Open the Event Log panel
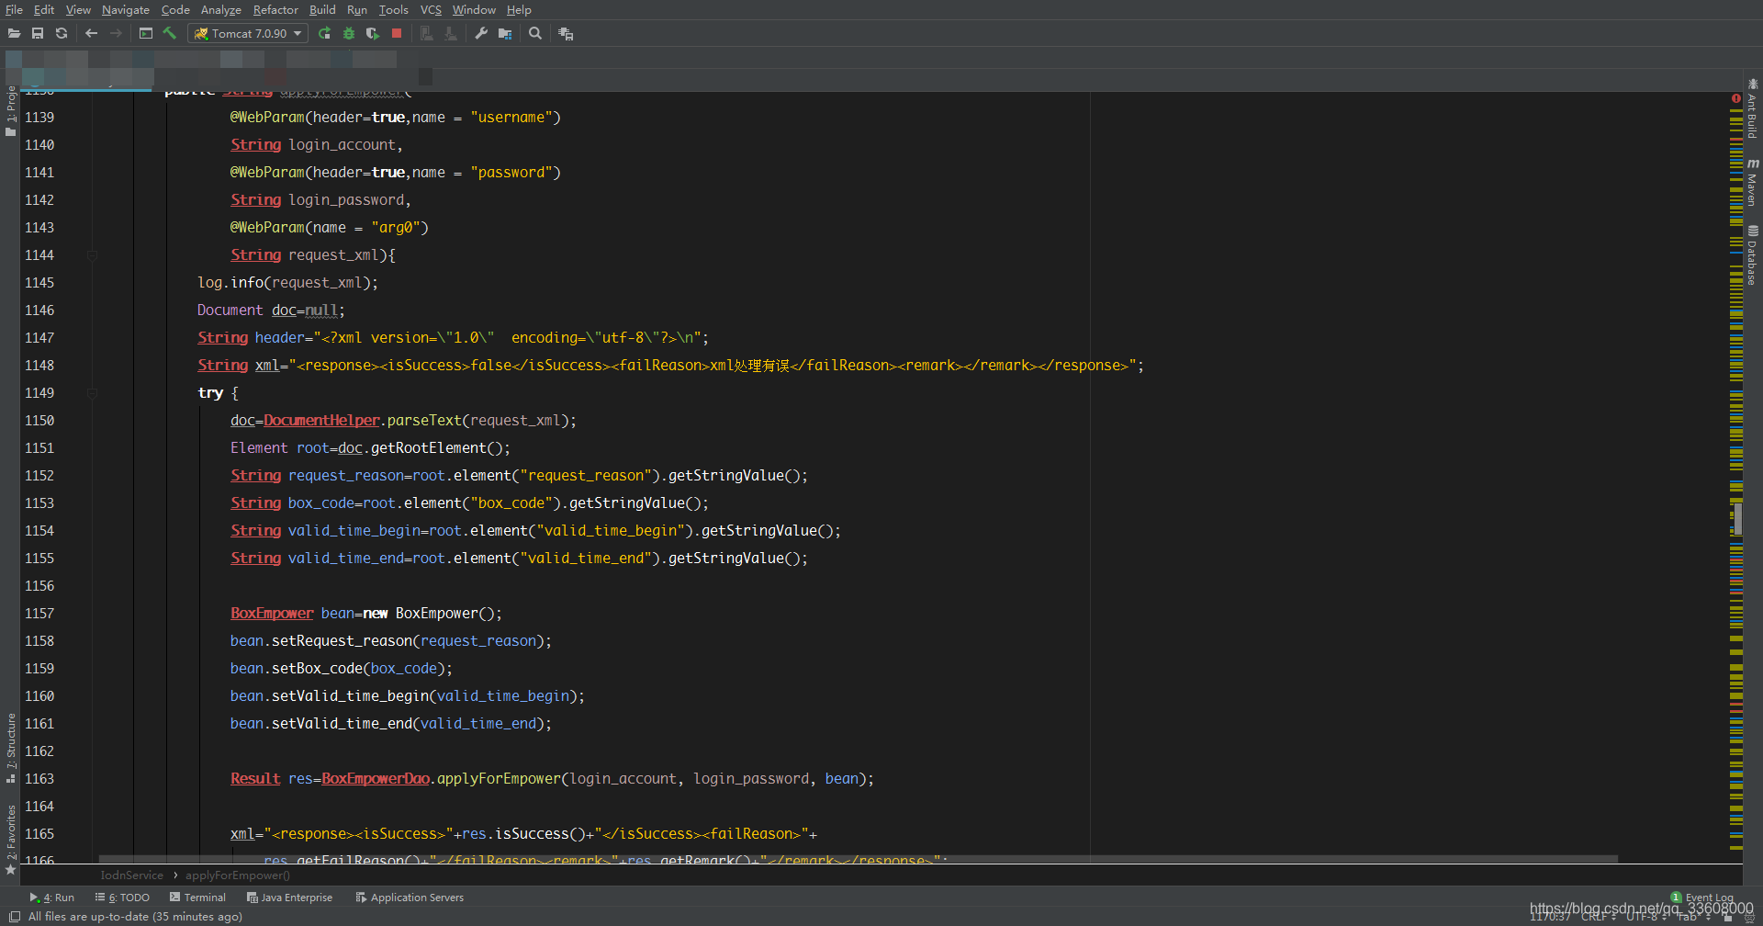This screenshot has width=1763, height=926. point(1702,898)
